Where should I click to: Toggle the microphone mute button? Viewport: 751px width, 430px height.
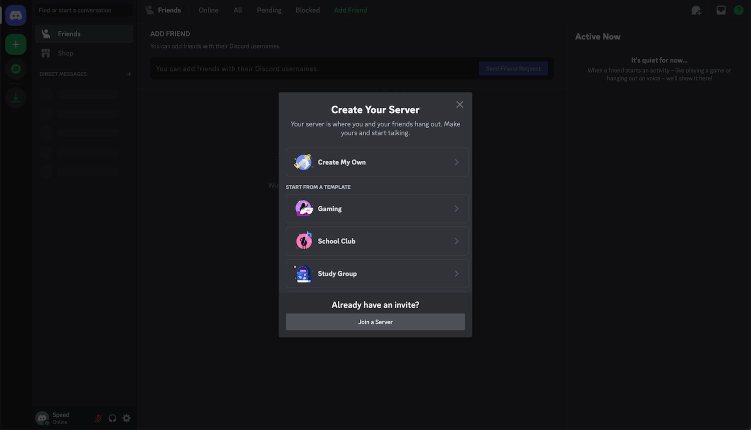[x=99, y=418]
